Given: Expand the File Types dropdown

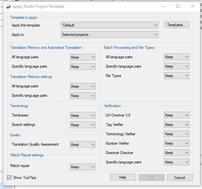Looking at the screenshot, I should pyautogui.click(x=177, y=76).
